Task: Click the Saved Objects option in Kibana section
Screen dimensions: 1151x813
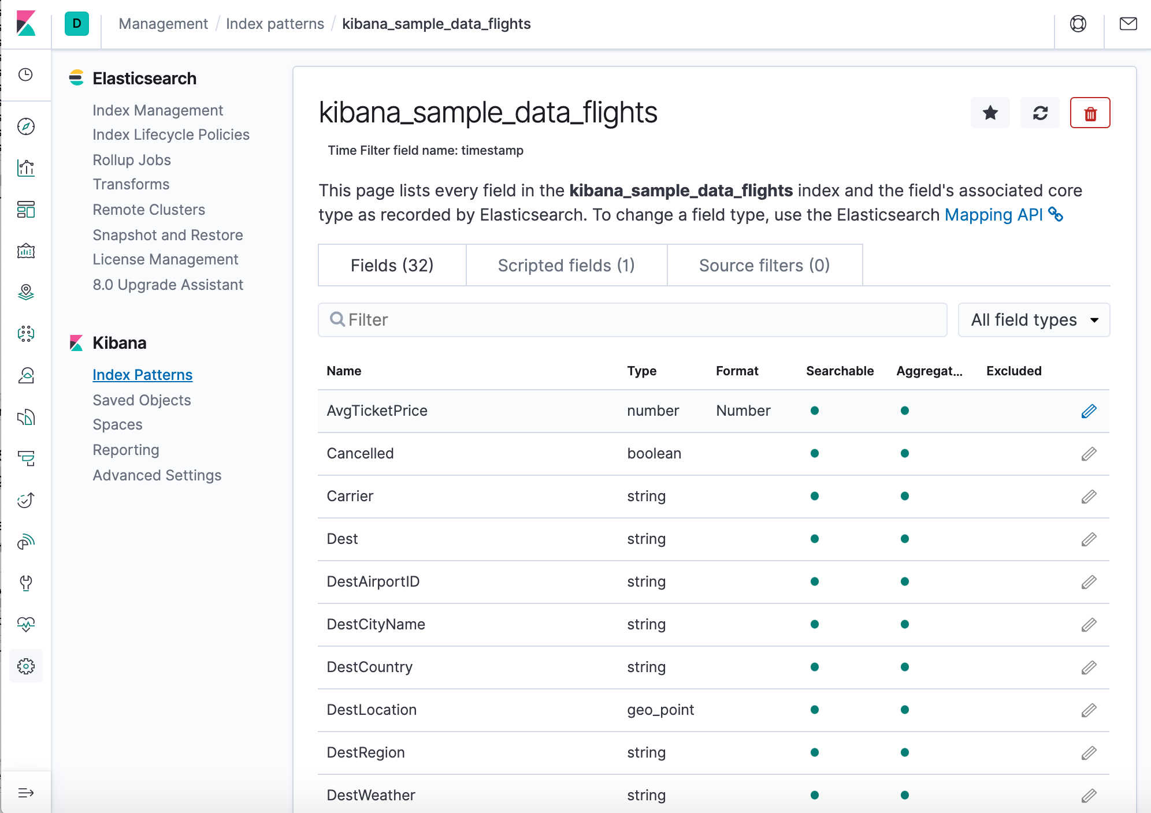Action: coord(141,400)
